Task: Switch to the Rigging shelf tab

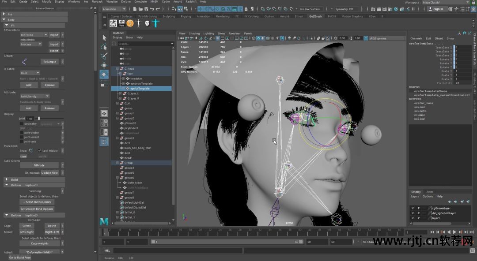Action: pyautogui.click(x=185, y=16)
